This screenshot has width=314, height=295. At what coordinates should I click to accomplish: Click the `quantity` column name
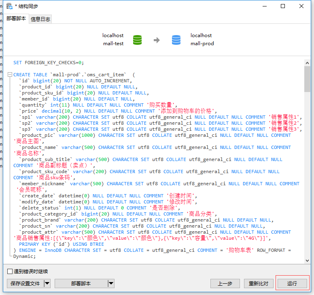coord(33,105)
